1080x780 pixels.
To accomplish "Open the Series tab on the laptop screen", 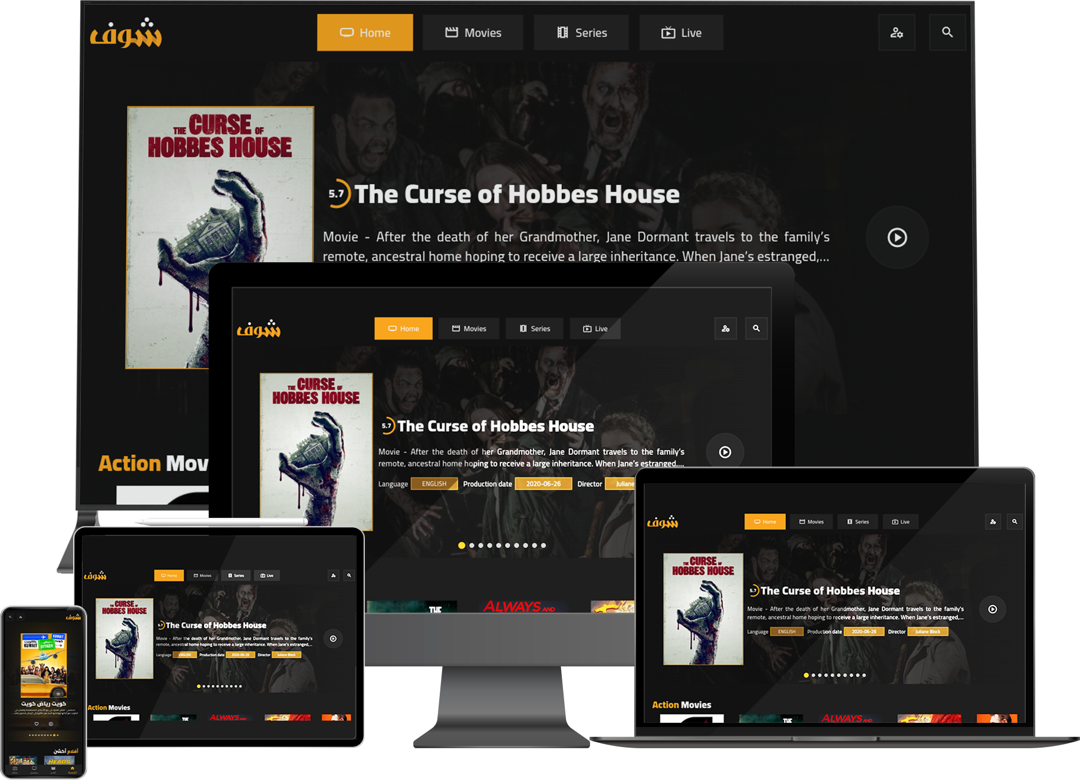I will 858,521.
